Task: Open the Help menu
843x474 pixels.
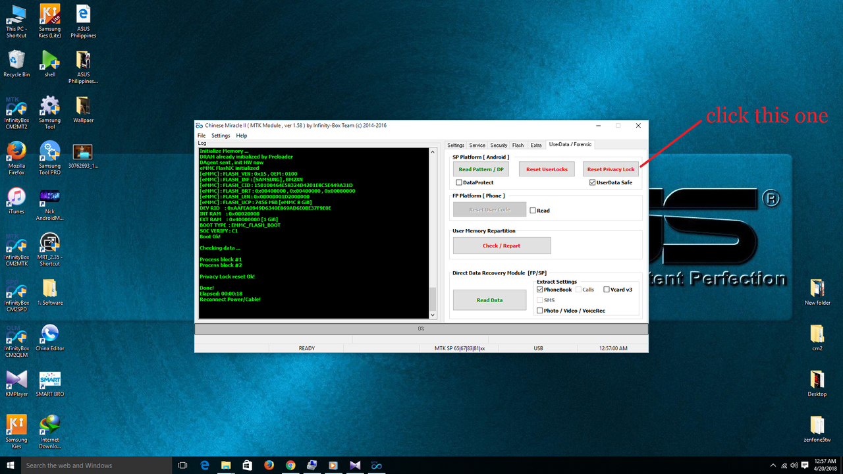Action: click(x=242, y=136)
